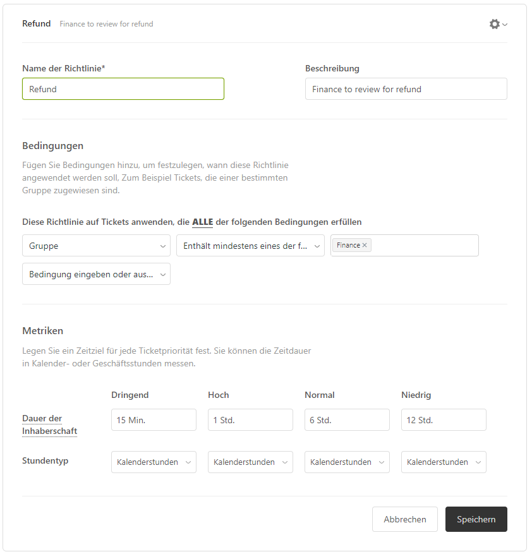Image resolution: width=532 pixels, height=559 pixels.
Task: Open Stundentyp dropdown for Hoch
Action: tap(250, 462)
